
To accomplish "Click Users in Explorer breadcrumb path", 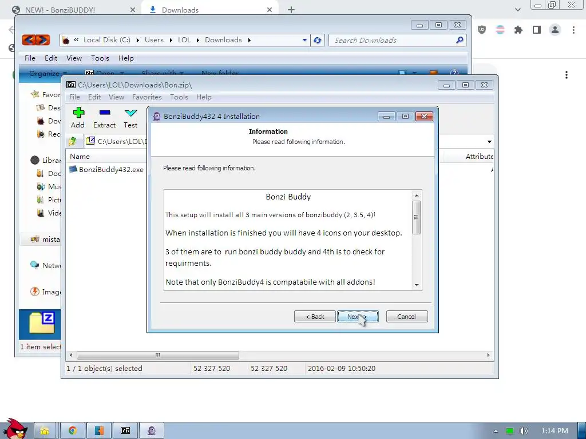I will [x=154, y=40].
